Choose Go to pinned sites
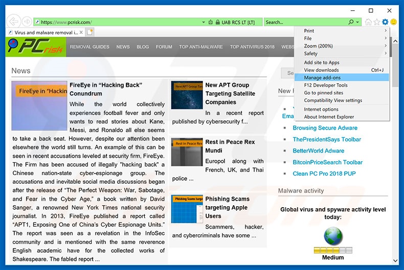 342,92
